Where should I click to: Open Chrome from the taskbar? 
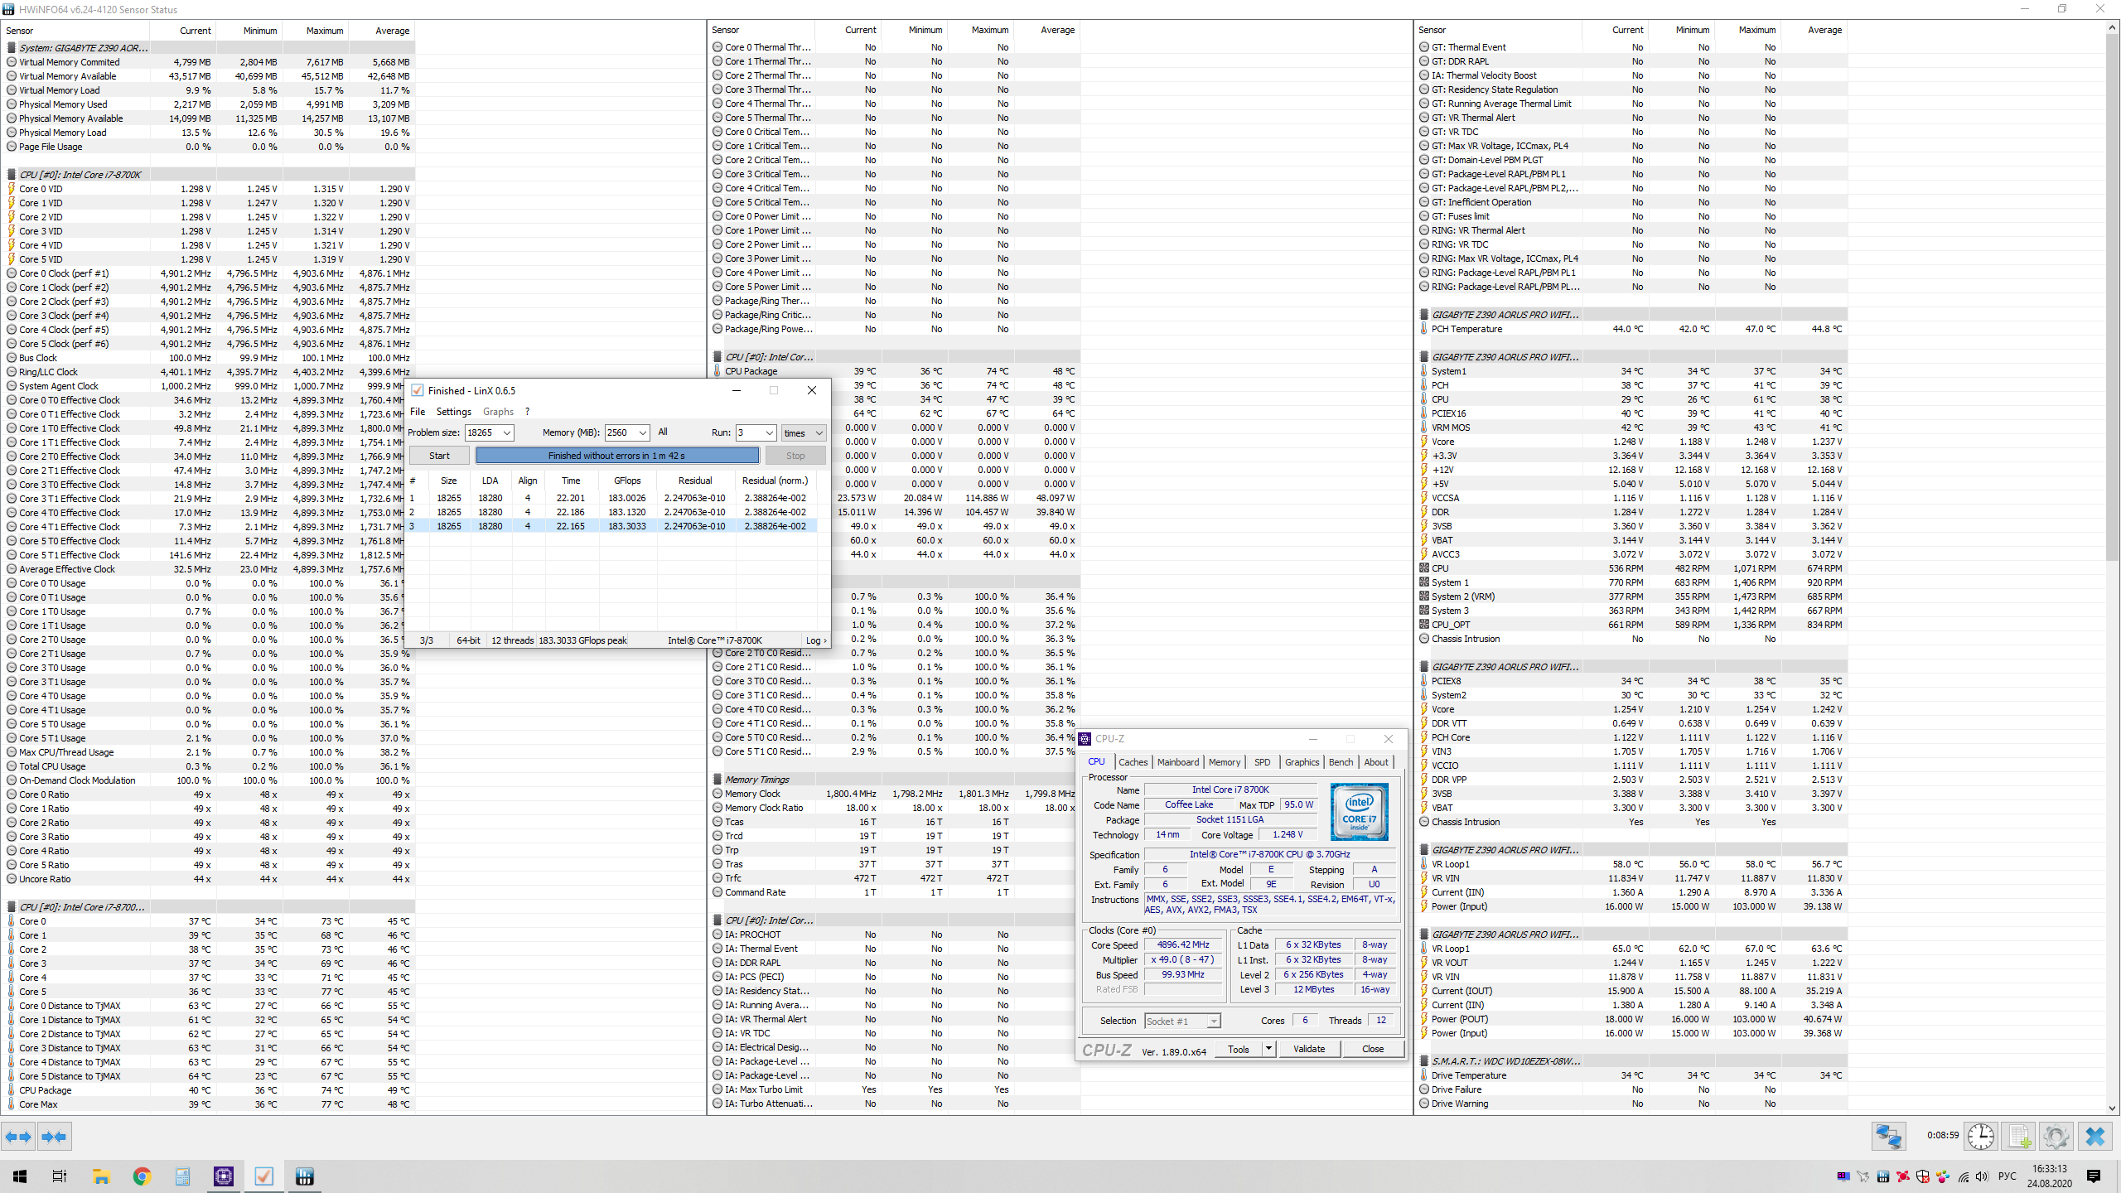[142, 1176]
